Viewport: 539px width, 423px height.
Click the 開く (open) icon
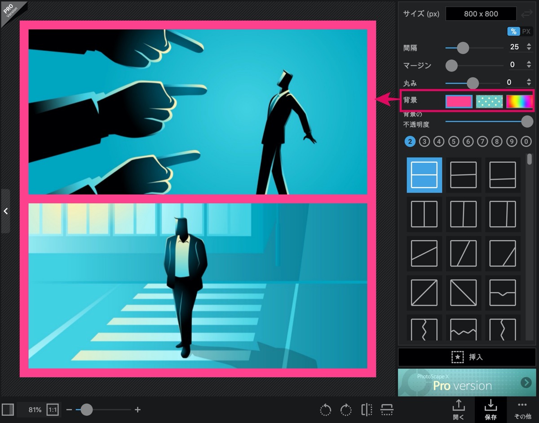pos(459,409)
